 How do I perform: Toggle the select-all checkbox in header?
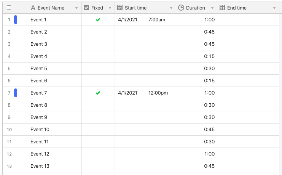(x=9, y=7)
